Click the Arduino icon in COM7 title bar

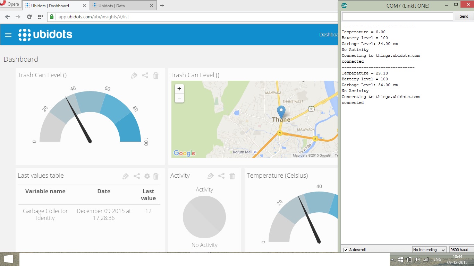click(x=344, y=6)
